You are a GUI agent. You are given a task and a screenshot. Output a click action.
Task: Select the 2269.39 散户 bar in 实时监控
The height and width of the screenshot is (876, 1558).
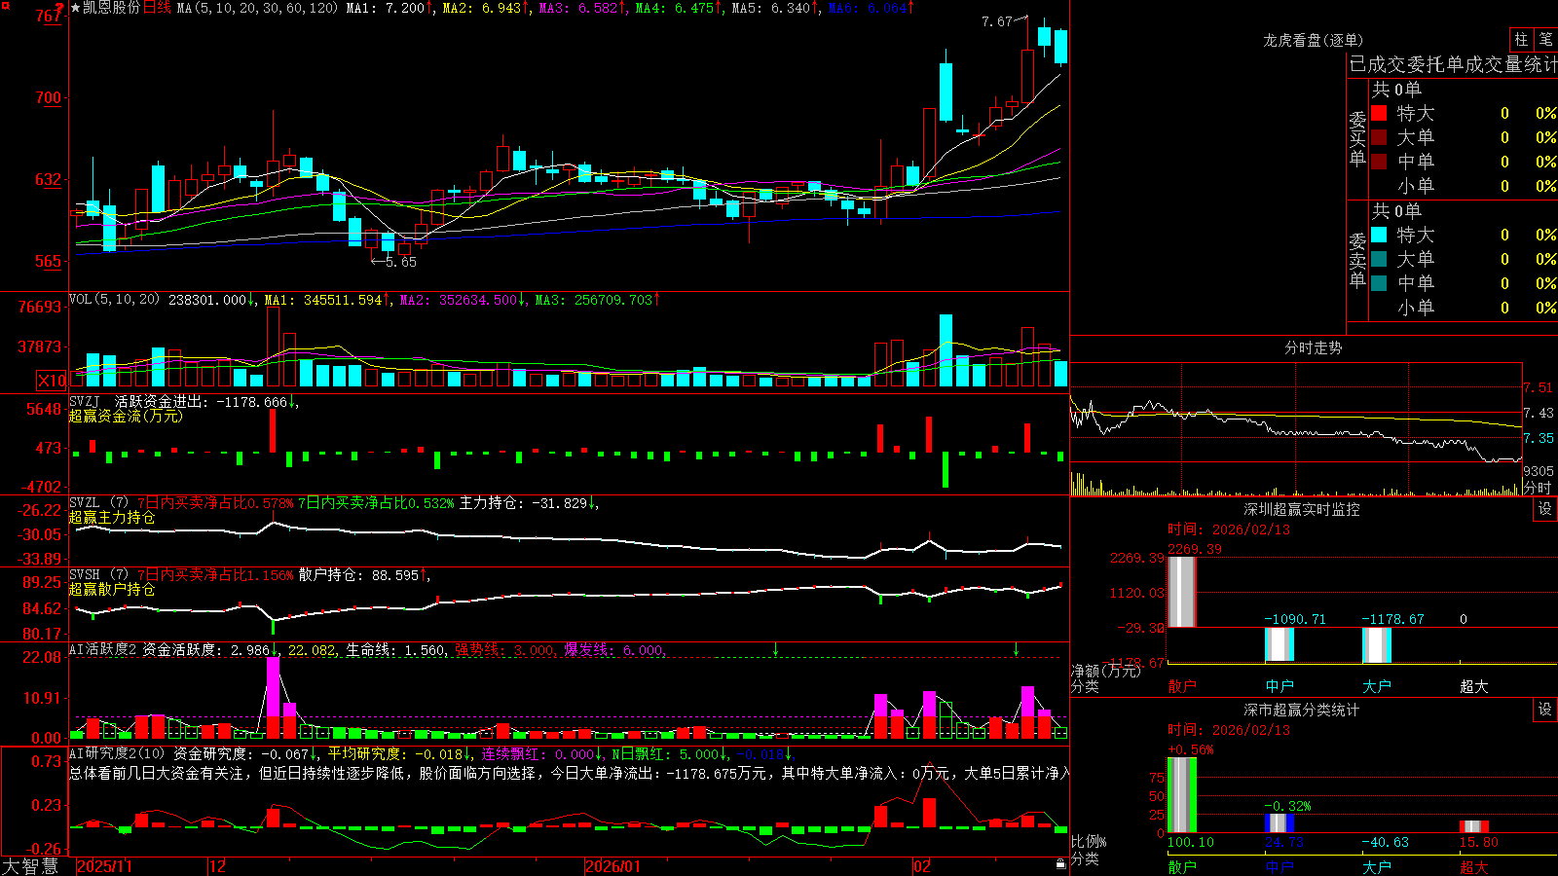[1182, 592]
